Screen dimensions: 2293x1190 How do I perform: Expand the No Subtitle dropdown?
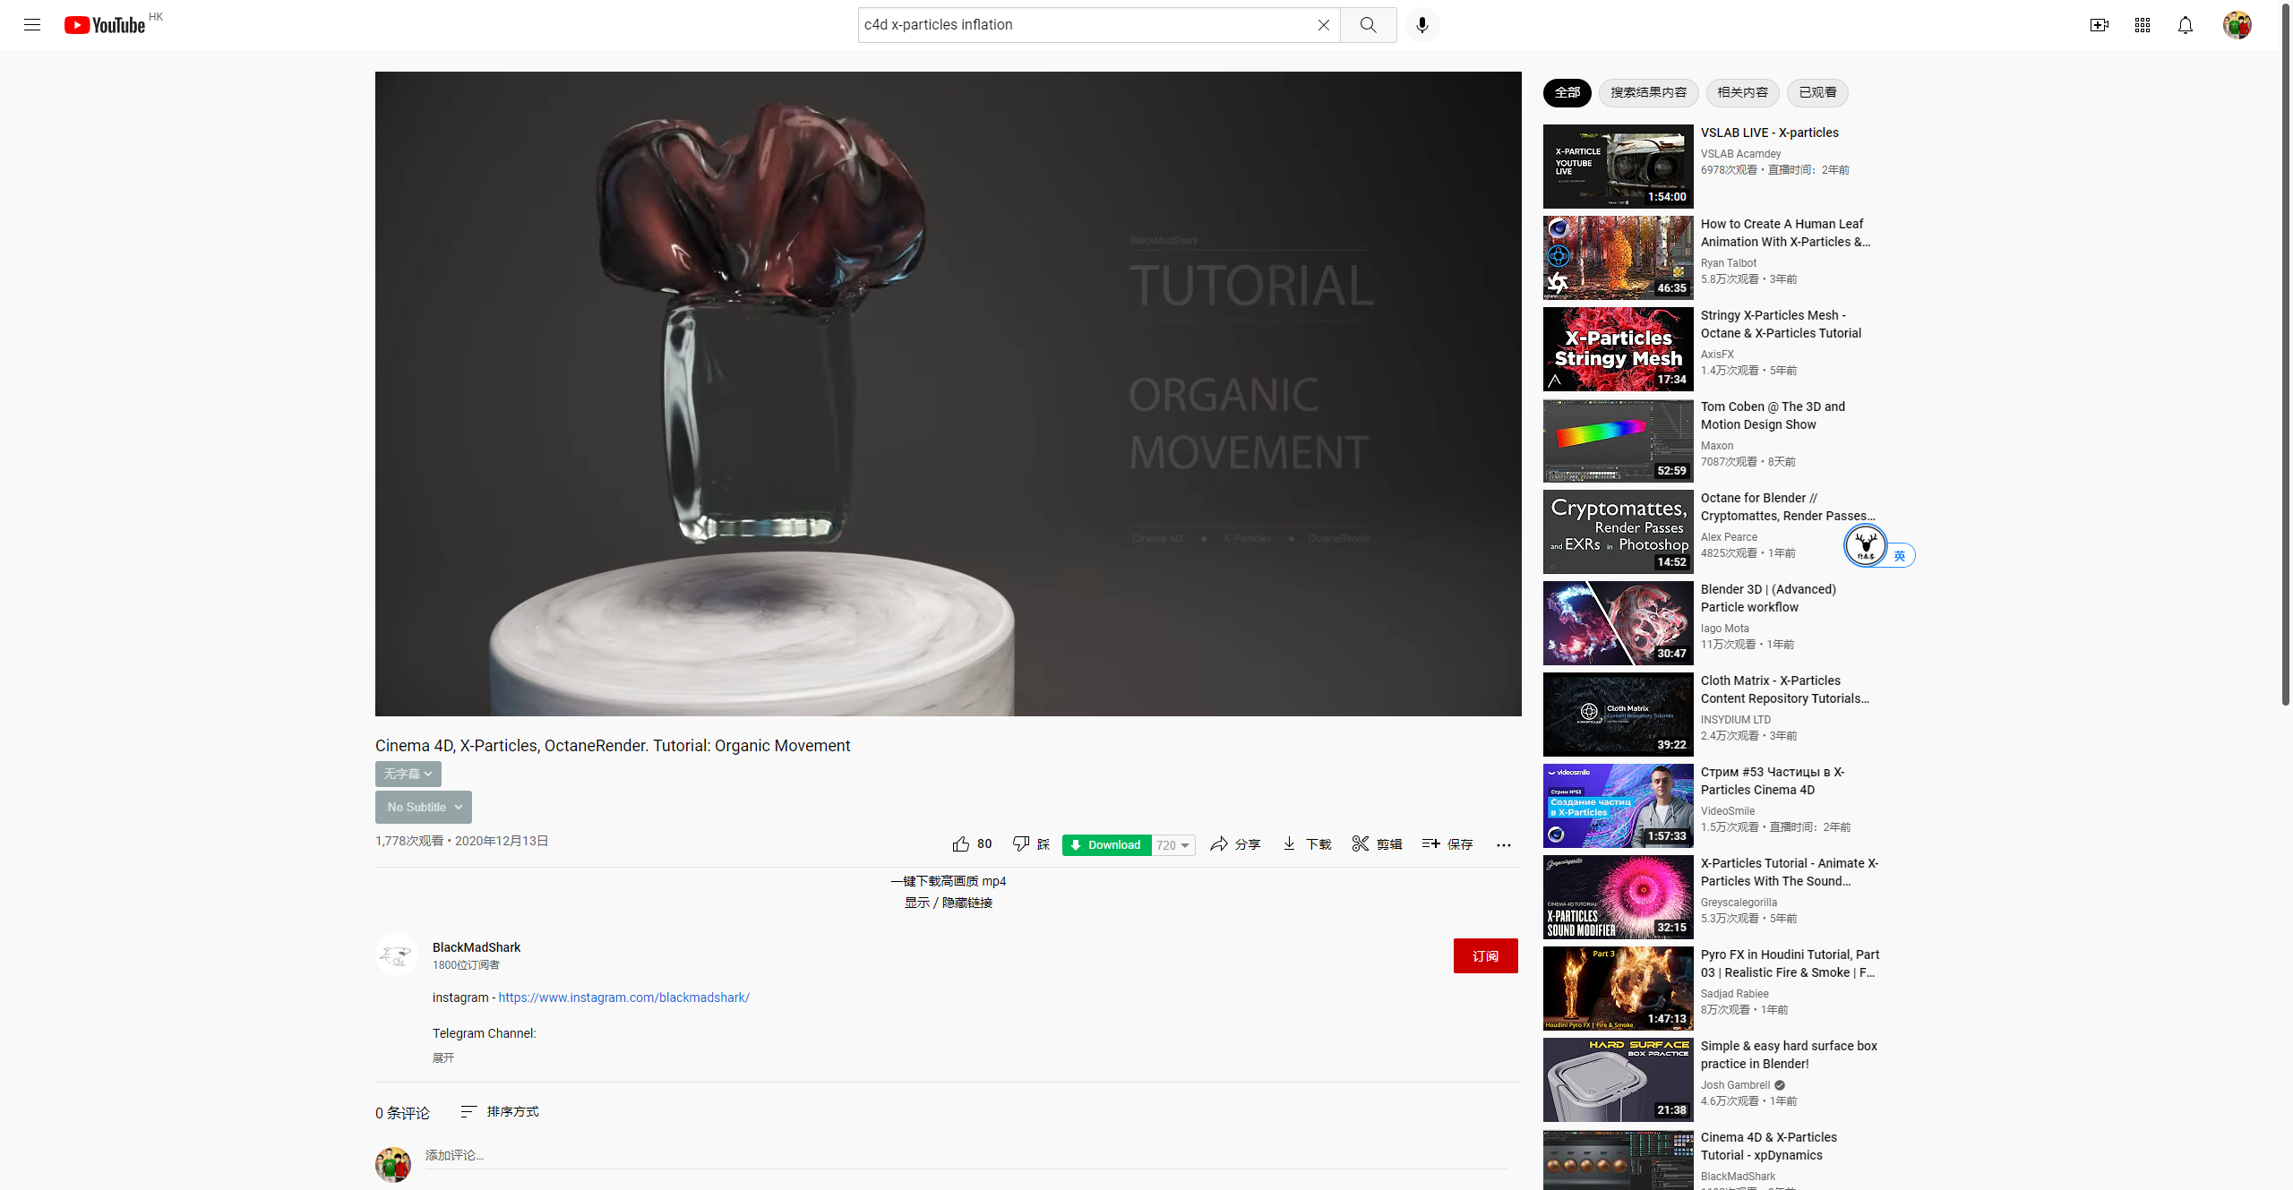pyautogui.click(x=424, y=807)
